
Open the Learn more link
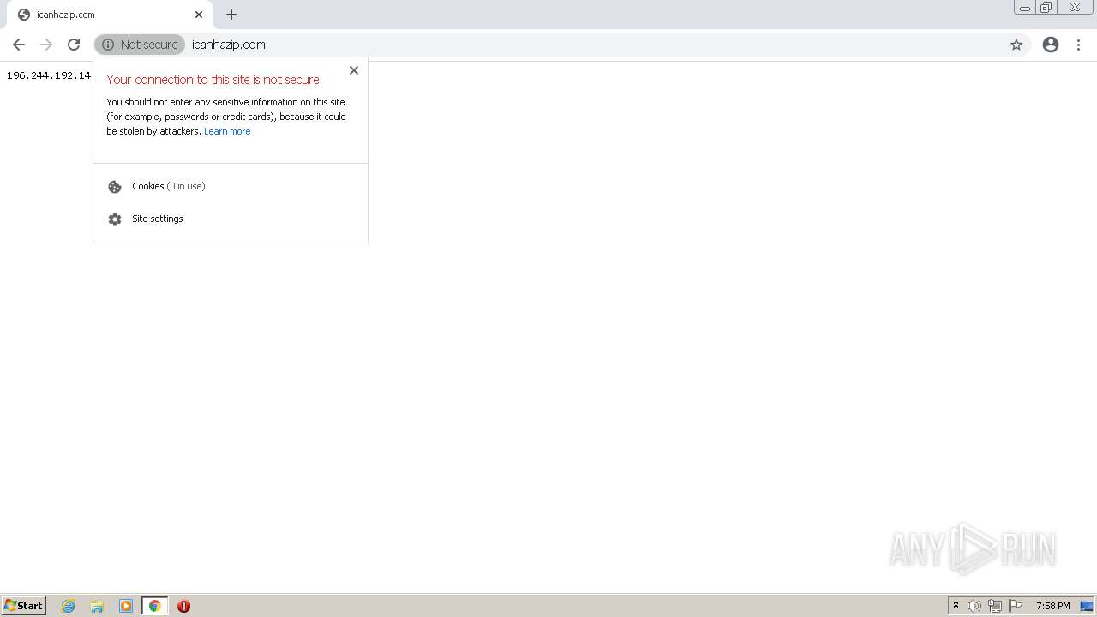point(227,131)
